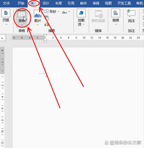Switch to the 视图 tab
Viewport: 144px width, 148px height.
click(108, 3)
